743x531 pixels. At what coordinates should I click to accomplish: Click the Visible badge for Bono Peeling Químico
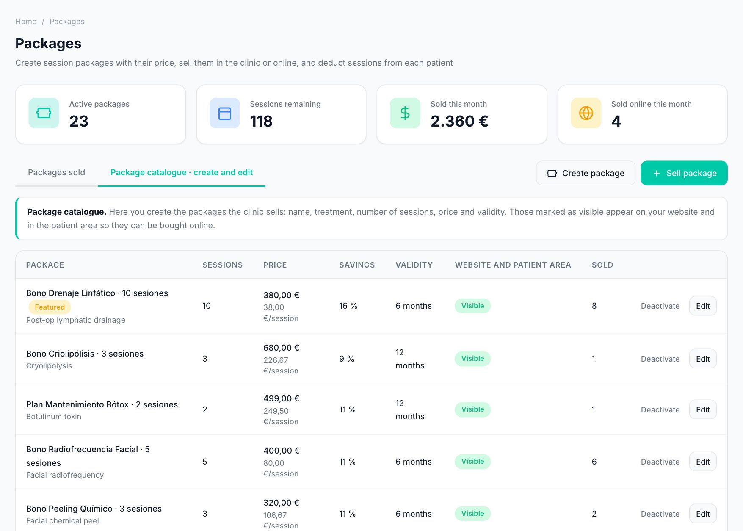pos(472,514)
